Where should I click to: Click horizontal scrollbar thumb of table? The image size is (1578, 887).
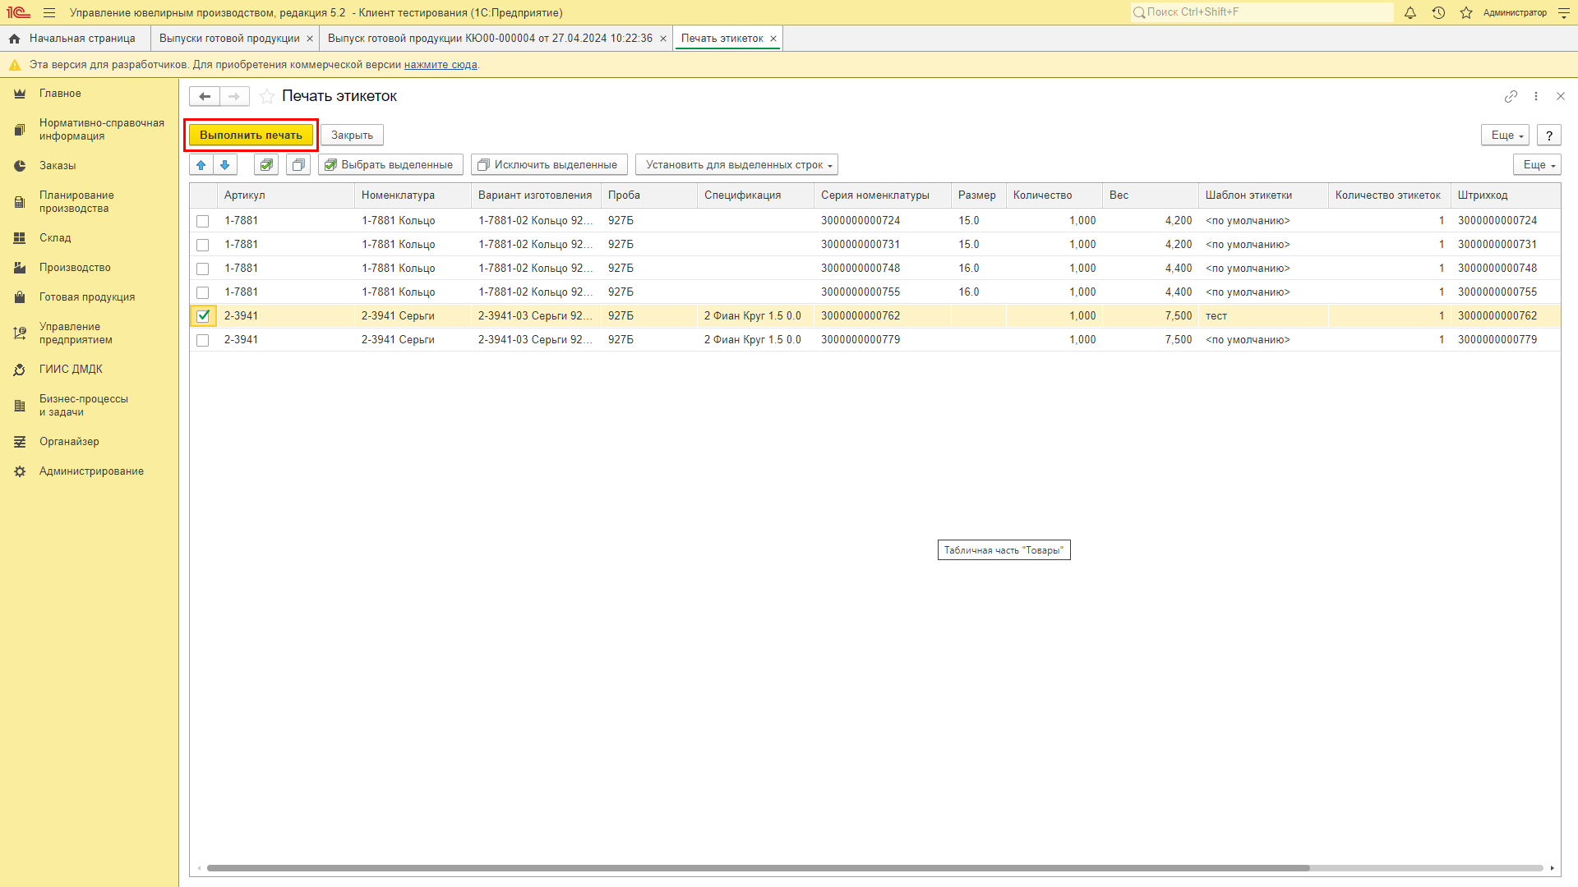pyautogui.click(x=758, y=868)
